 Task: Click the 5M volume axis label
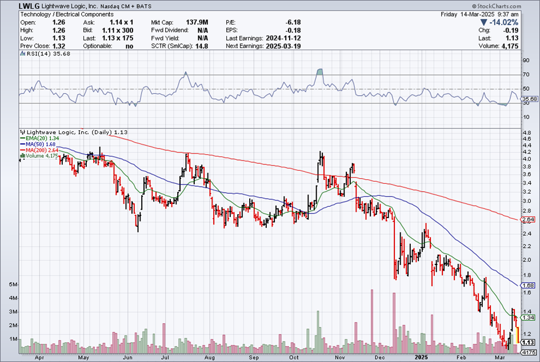point(14,284)
